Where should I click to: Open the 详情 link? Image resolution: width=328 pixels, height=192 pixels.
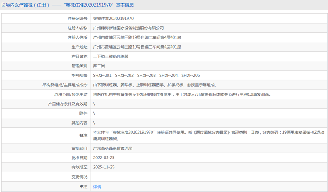coord(97,187)
